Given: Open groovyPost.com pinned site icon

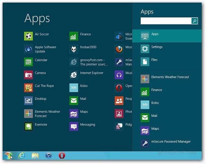Looking at the screenshot, I should [x=74, y=62].
